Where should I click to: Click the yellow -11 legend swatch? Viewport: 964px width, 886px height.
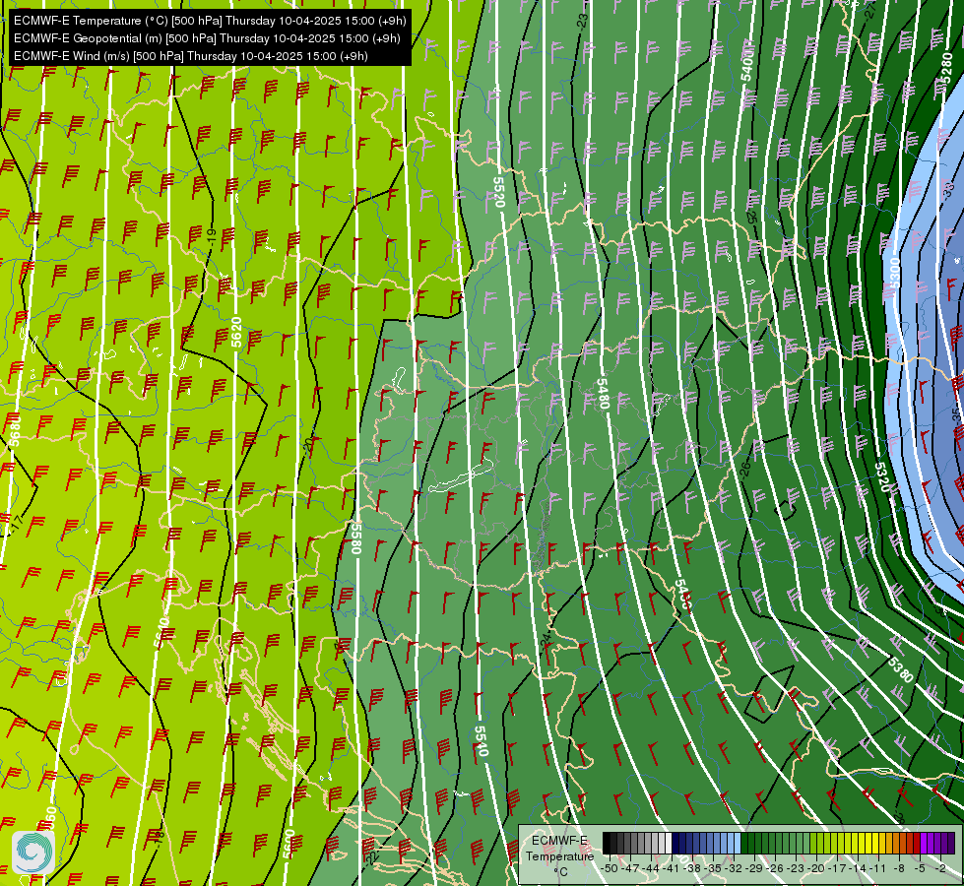tap(874, 843)
